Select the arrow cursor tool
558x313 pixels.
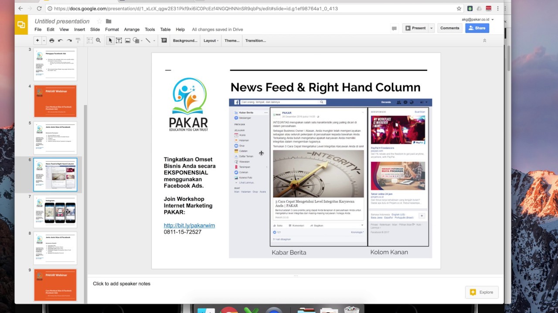pyautogui.click(x=110, y=40)
